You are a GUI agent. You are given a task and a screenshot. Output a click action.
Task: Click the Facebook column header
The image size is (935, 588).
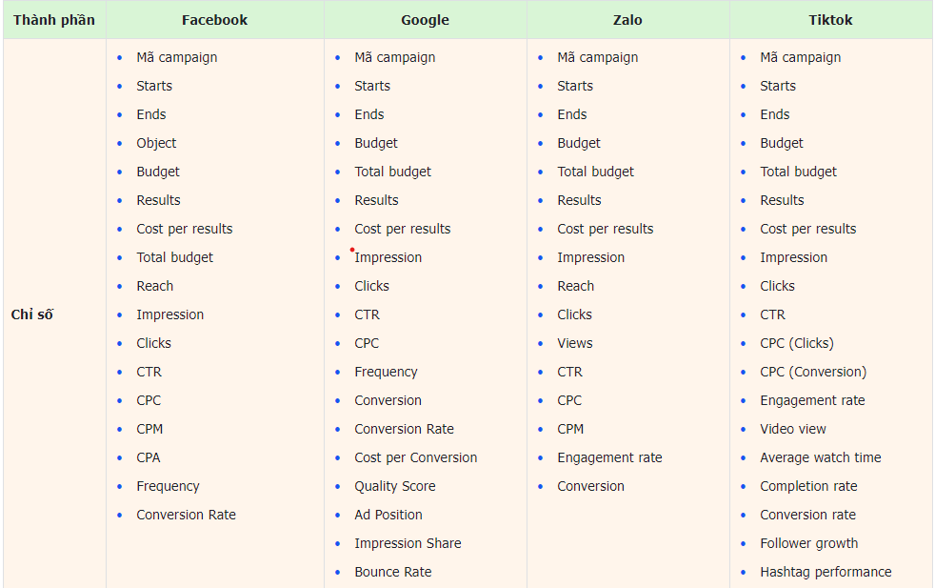[214, 20]
